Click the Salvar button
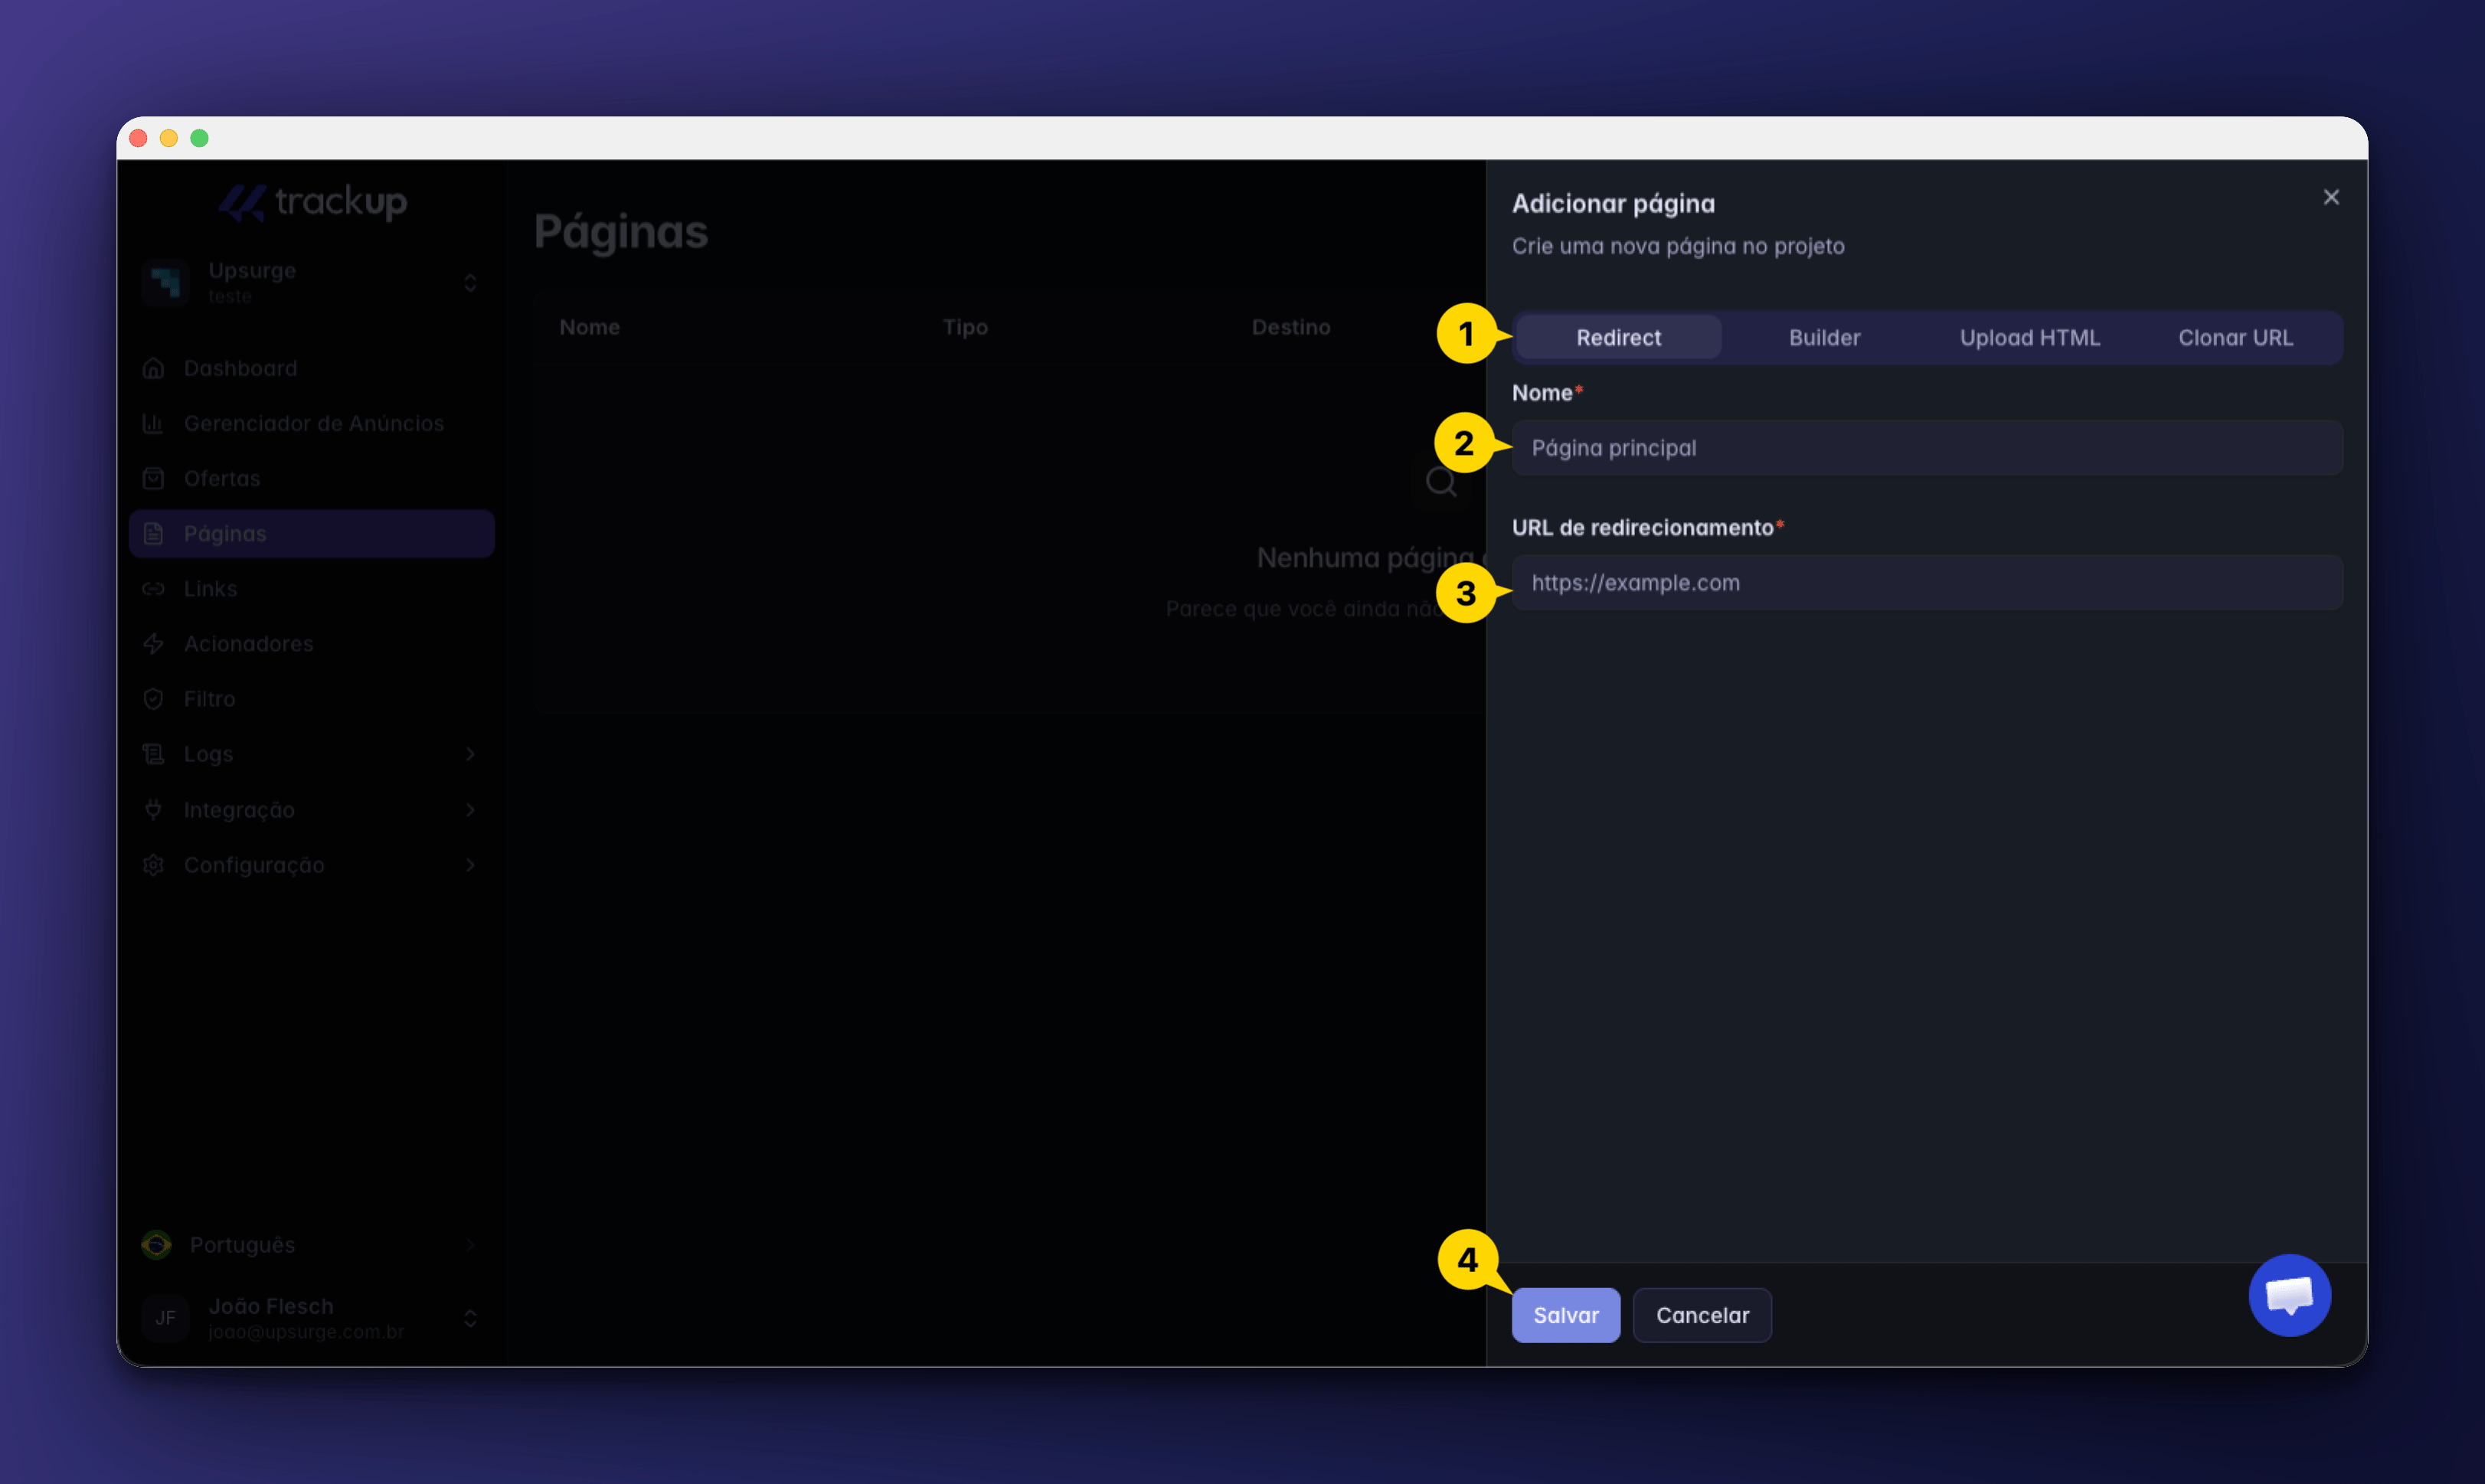Image resolution: width=2485 pixels, height=1484 pixels. click(1565, 1314)
